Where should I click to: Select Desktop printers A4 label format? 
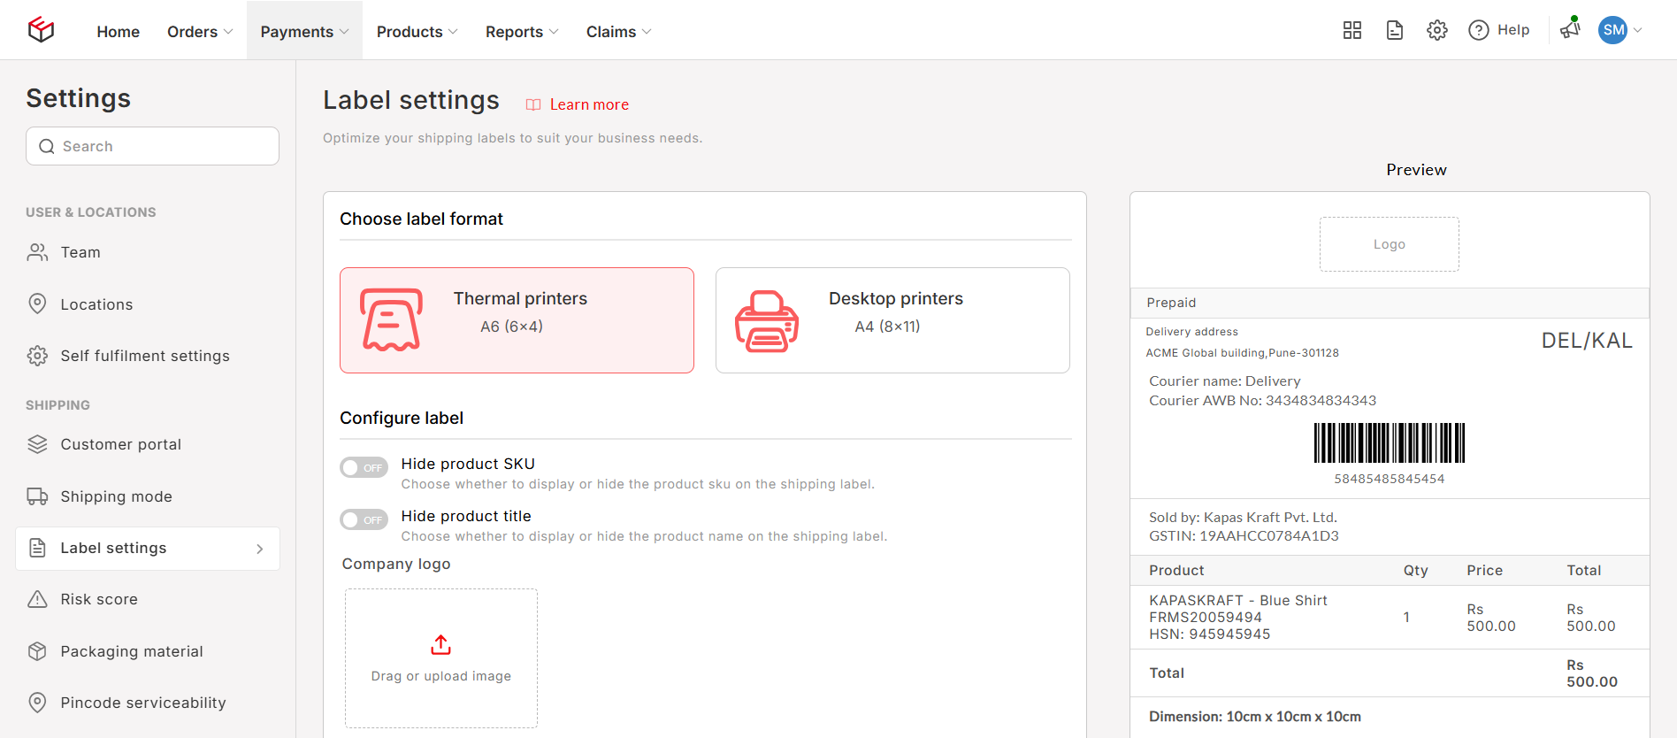click(x=892, y=320)
